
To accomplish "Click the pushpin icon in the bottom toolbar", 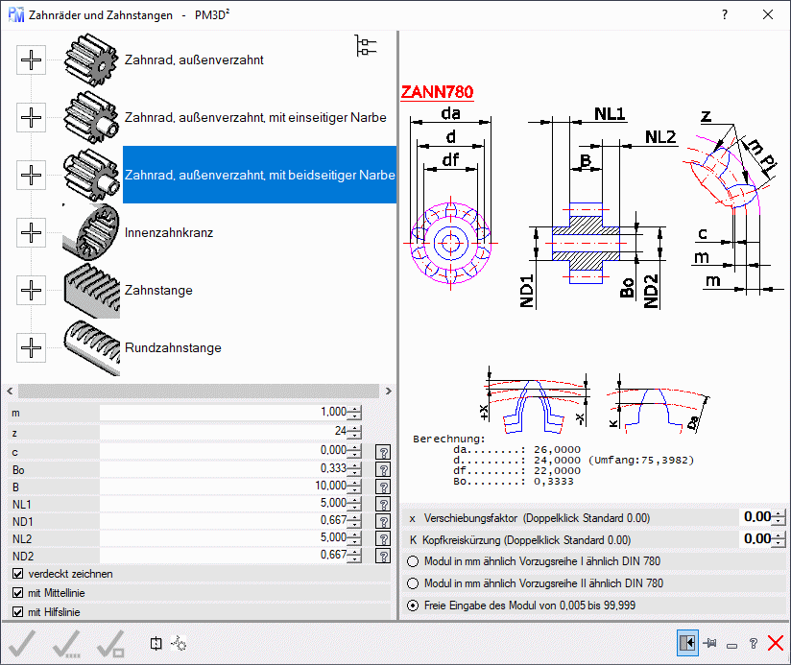I will [710, 644].
